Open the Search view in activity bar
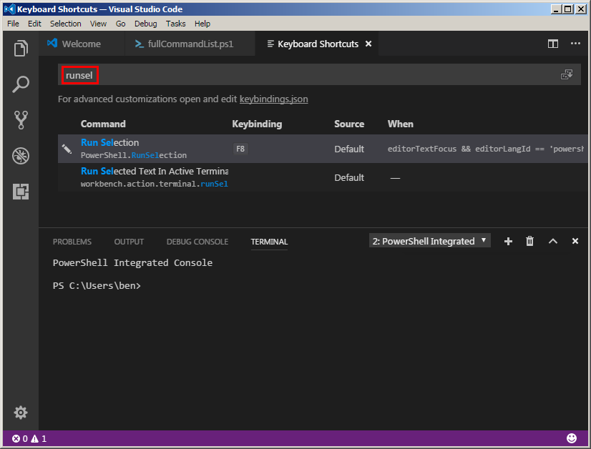 coord(21,84)
